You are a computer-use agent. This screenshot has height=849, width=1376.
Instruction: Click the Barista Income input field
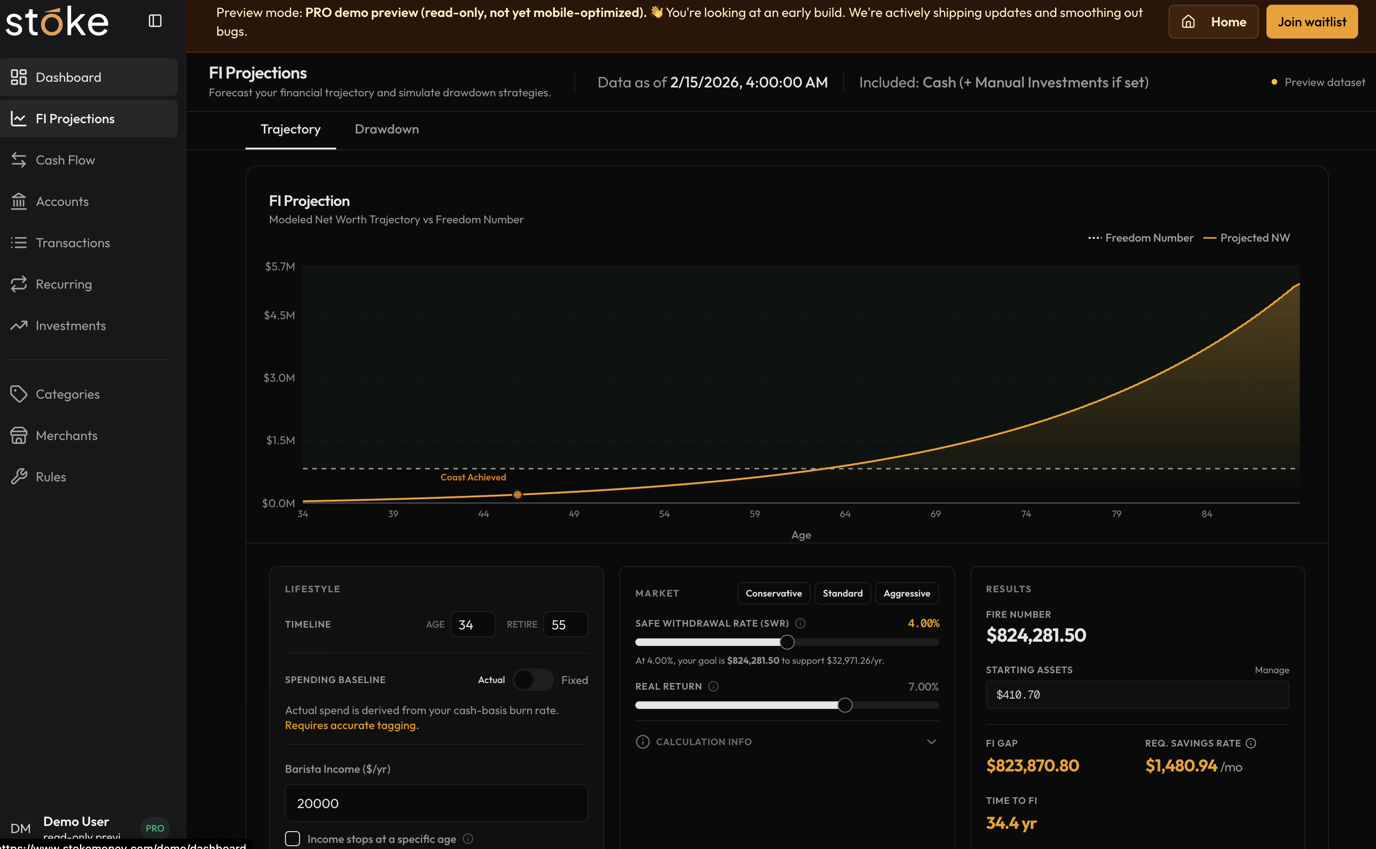[x=436, y=803]
